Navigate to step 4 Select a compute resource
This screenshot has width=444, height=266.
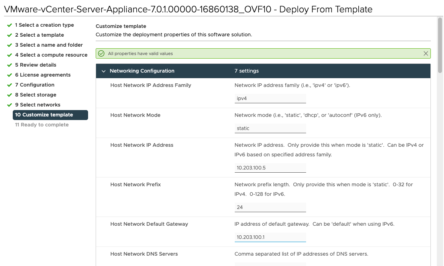[x=51, y=55]
